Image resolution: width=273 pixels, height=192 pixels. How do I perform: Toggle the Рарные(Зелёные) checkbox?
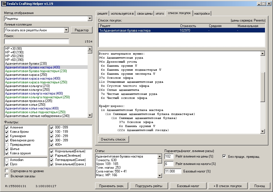pyautogui.click(x=51, y=155)
